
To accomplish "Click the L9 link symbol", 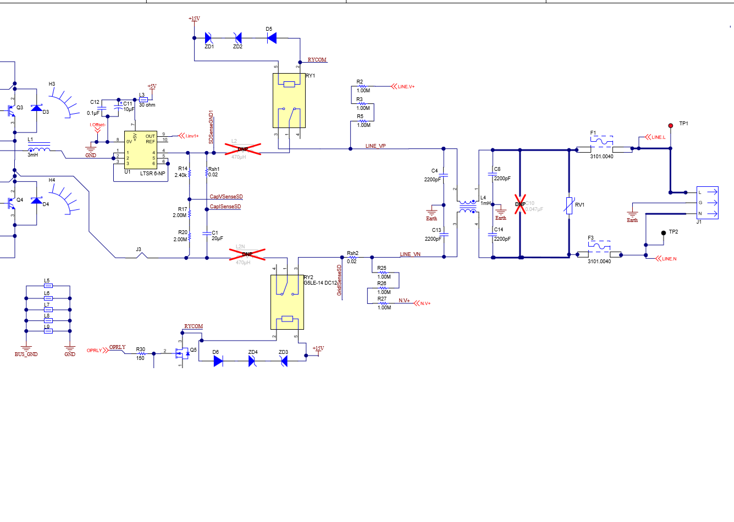I will coord(48,331).
